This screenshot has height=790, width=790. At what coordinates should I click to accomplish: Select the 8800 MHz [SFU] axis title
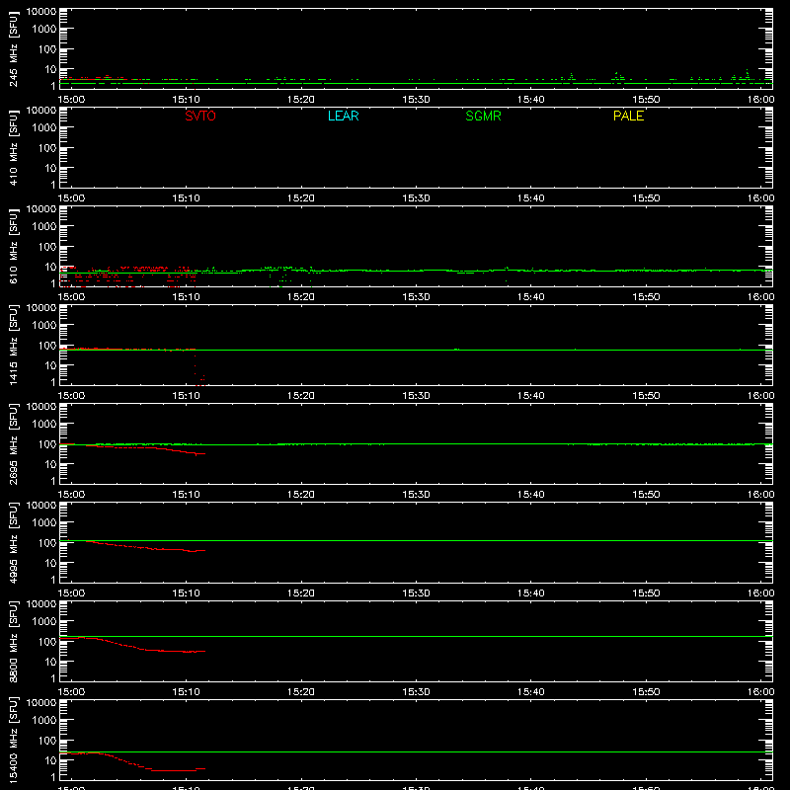pos(13,641)
